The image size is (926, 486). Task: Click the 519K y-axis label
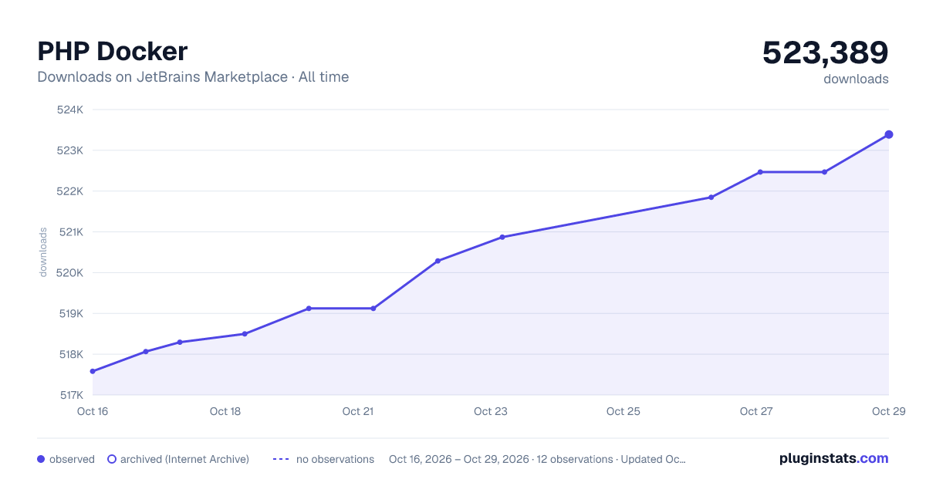(70, 314)
